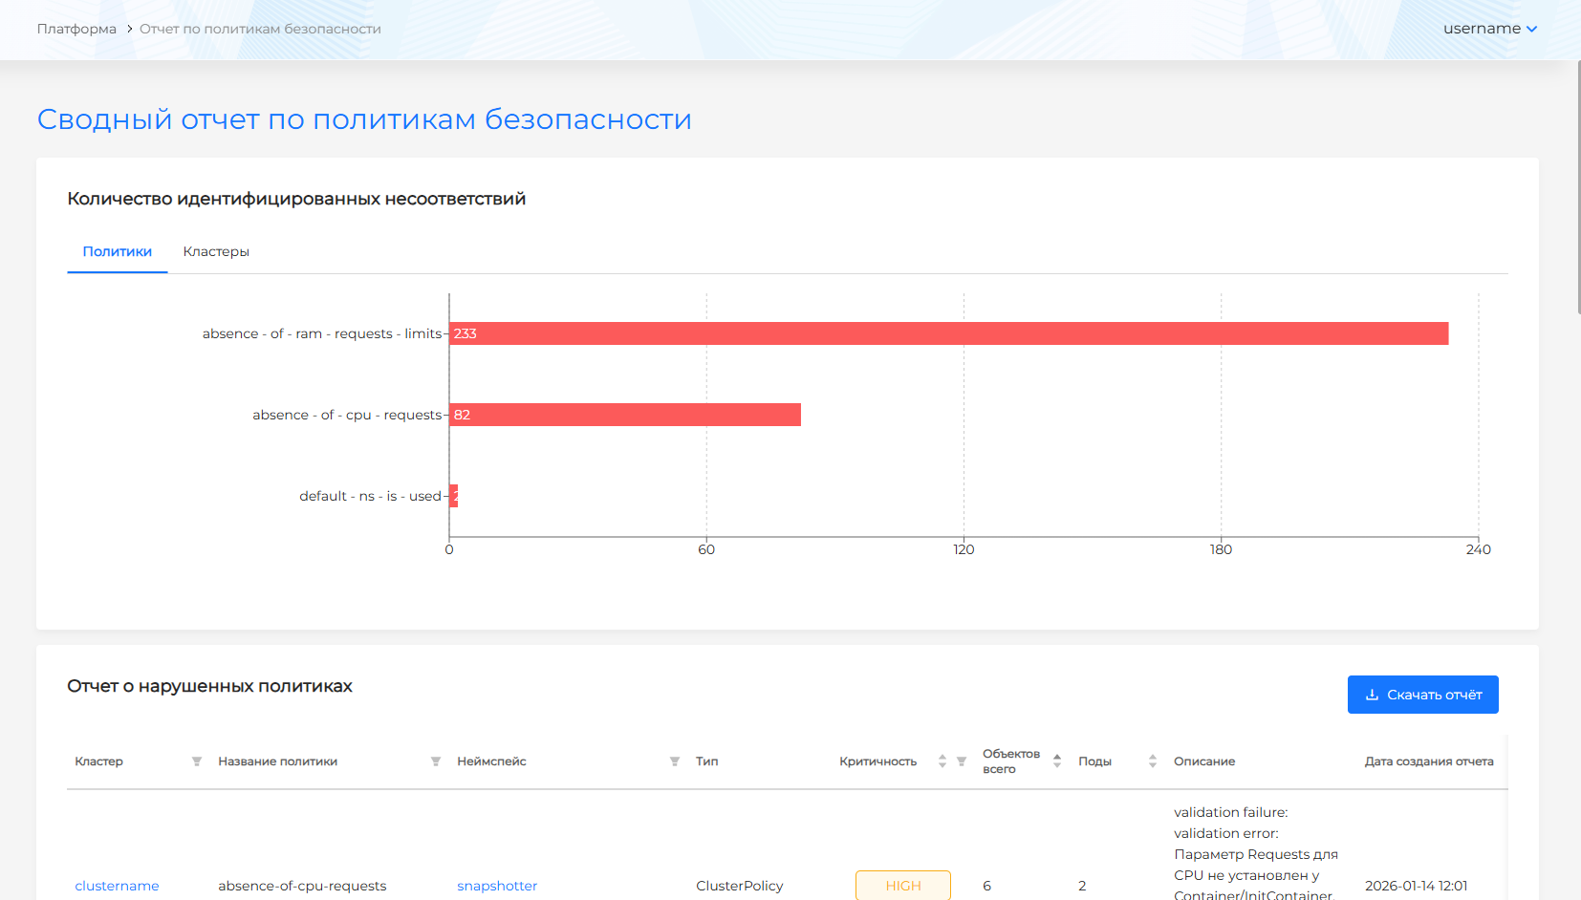Sort by Объектов всего column
The width and height of the screenshot is (1581, 900).
[x=1056, y=761]
